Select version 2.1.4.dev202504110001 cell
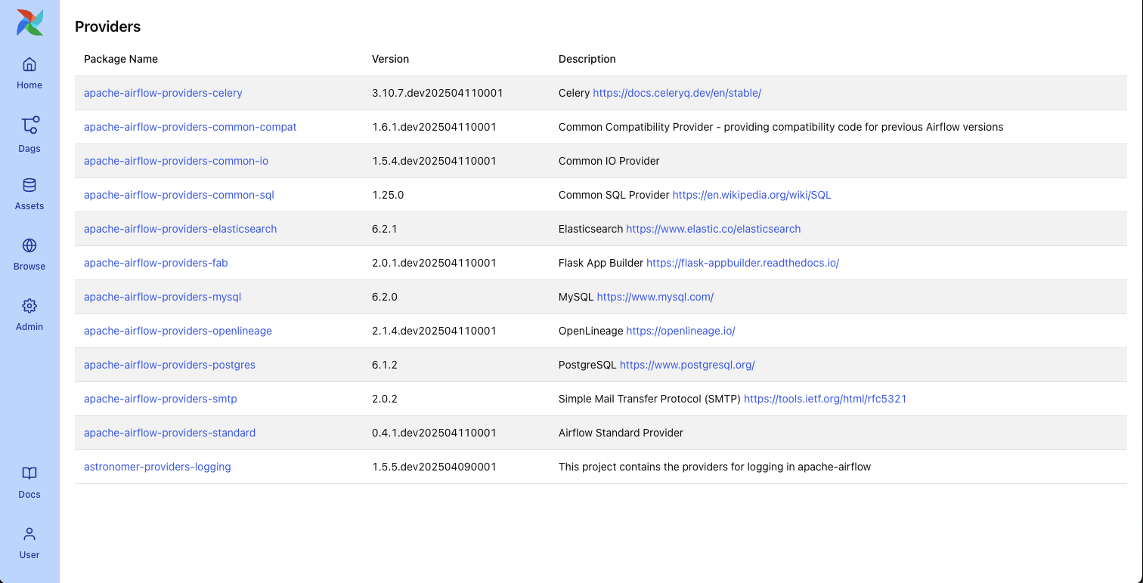Viewport: 1143px width, 583px height. pyautogui.click(x=434, y=331)
